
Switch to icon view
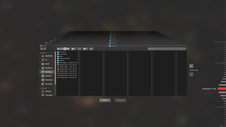click(x=59, y=49)
